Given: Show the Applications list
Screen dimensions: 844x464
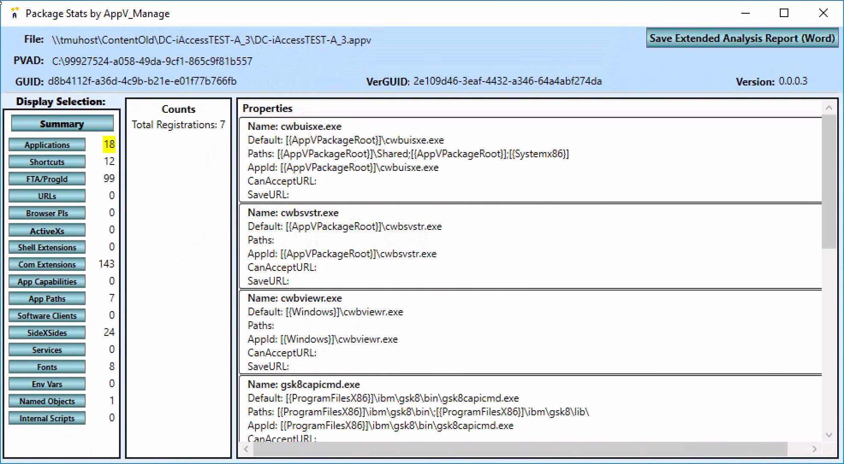Looking at the screenshot, I should [x=47, y=145].
